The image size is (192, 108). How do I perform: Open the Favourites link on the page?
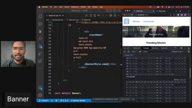pos(149,21)
